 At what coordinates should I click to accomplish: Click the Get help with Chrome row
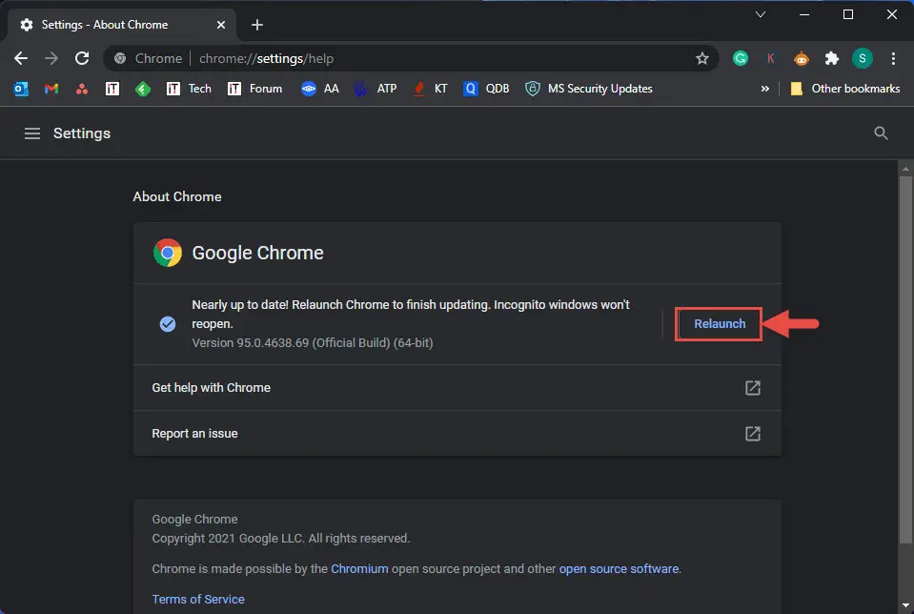coord(457,388)
